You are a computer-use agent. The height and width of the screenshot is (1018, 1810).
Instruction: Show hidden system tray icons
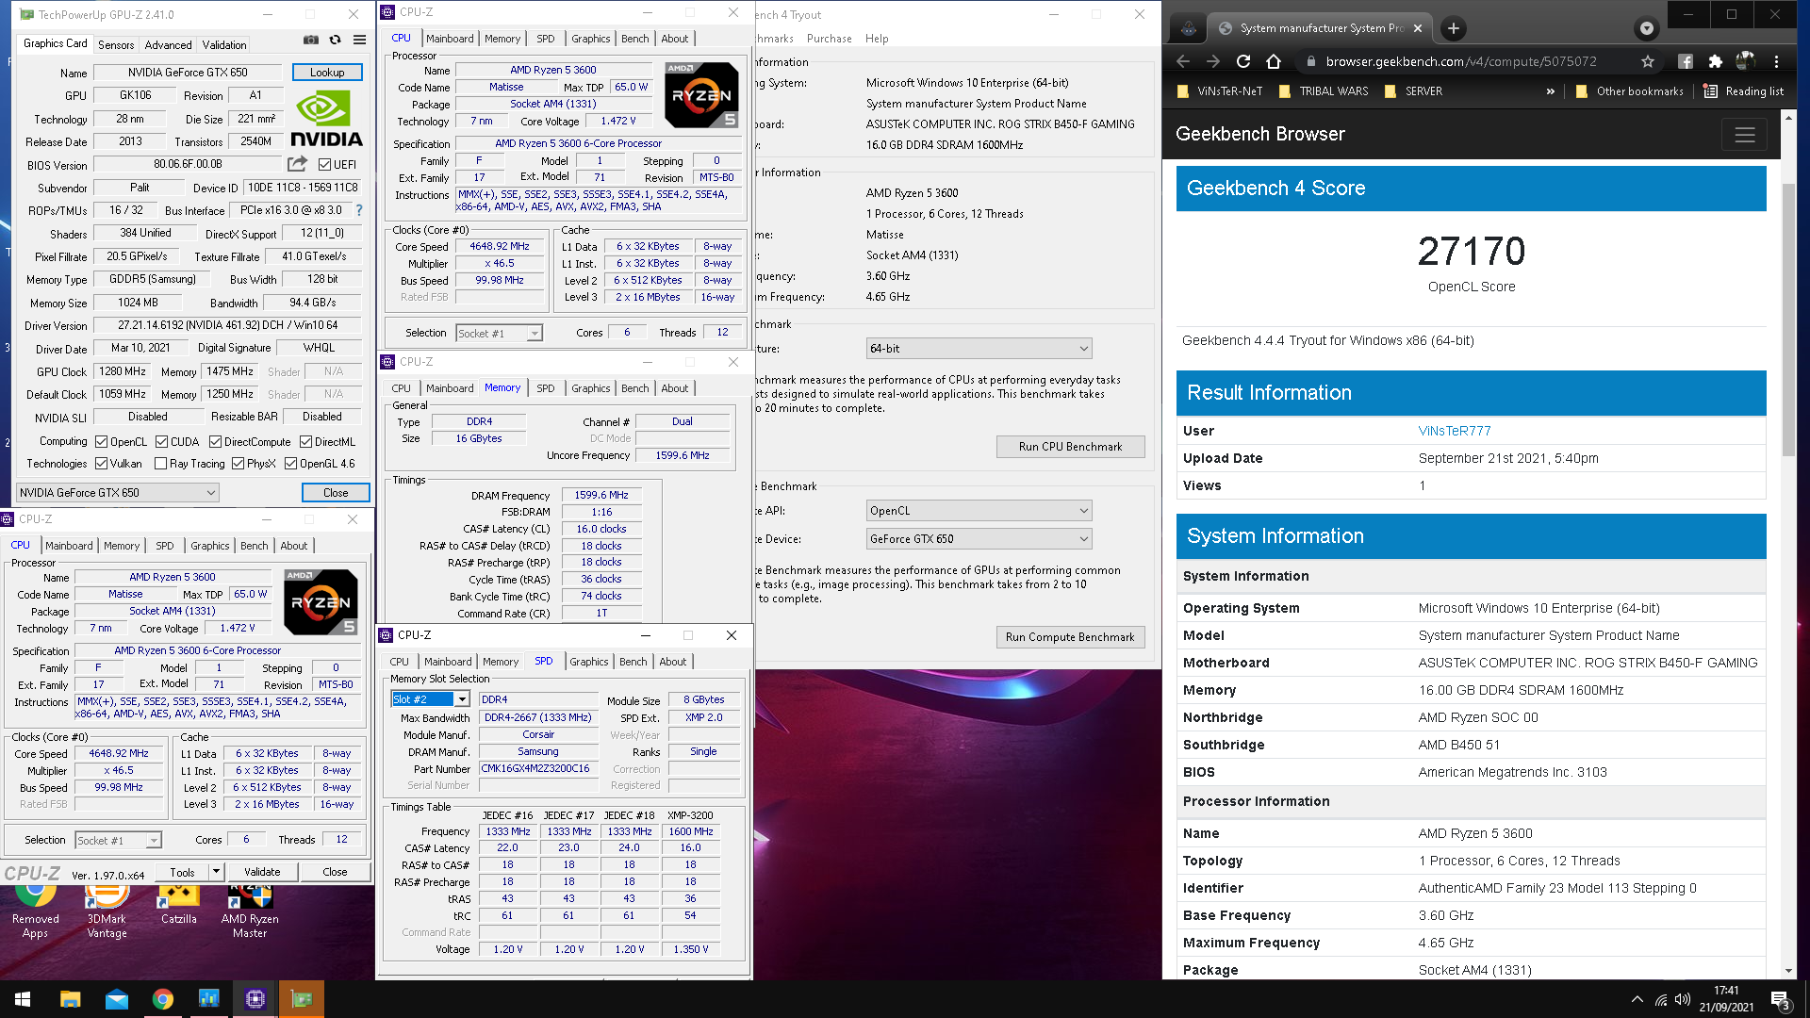pyautogui.click(x=1637, y=999)
